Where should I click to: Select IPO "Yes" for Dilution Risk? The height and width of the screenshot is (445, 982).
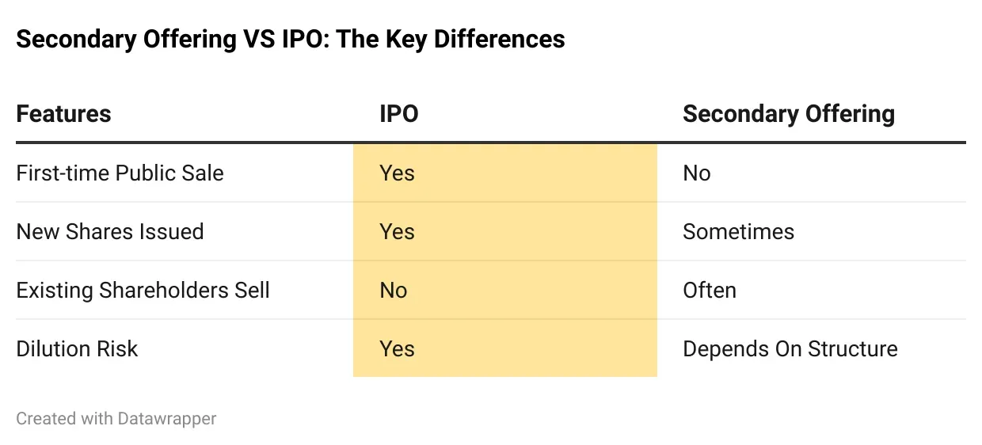397,349
